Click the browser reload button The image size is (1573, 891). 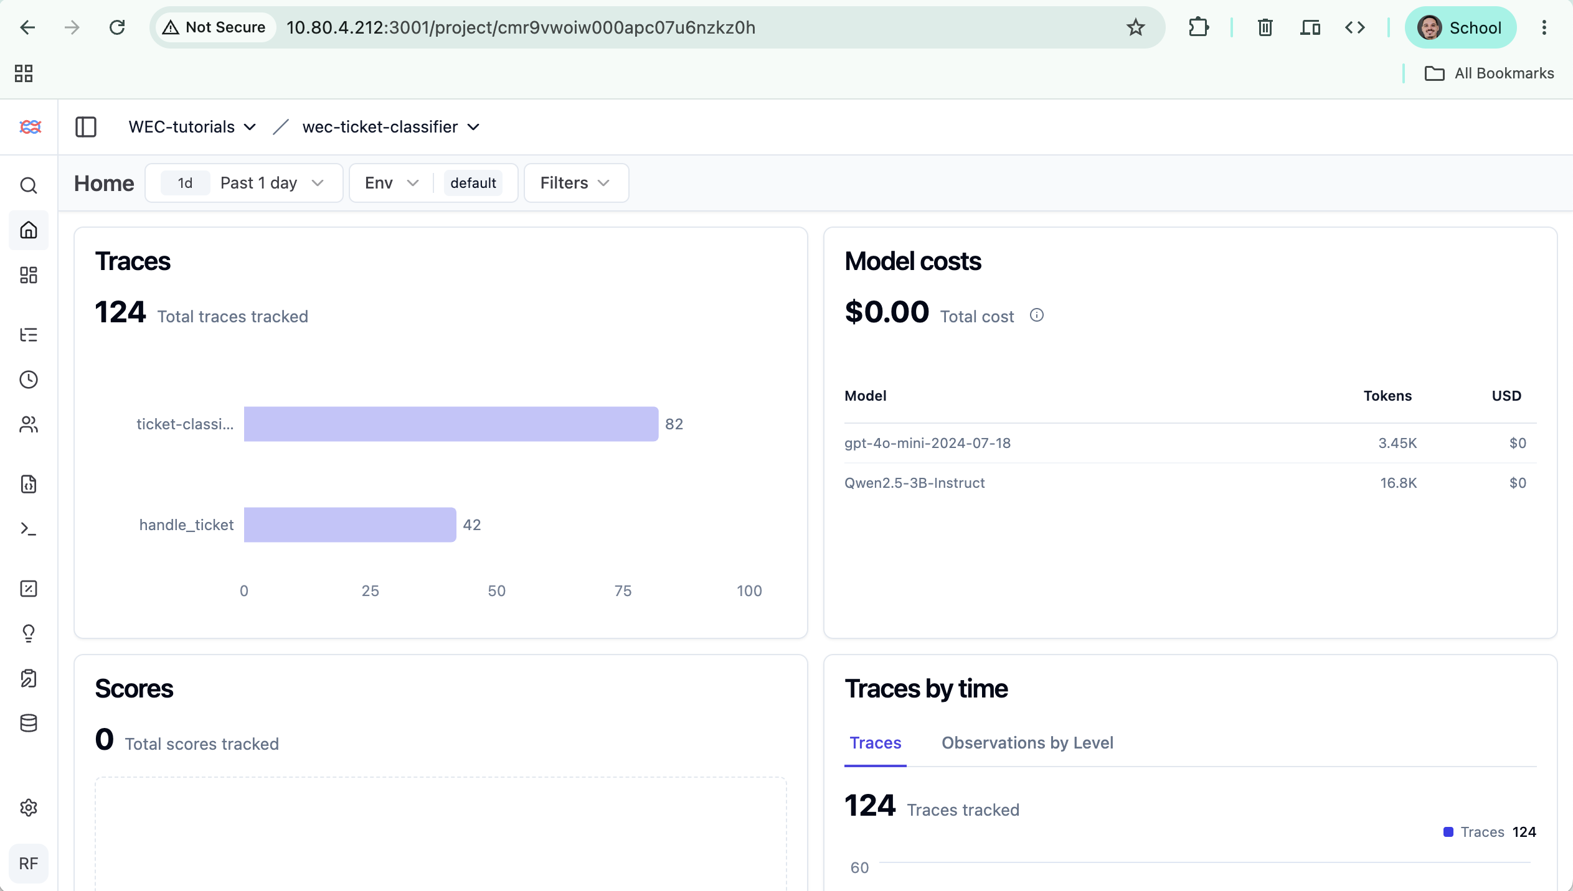117,27
